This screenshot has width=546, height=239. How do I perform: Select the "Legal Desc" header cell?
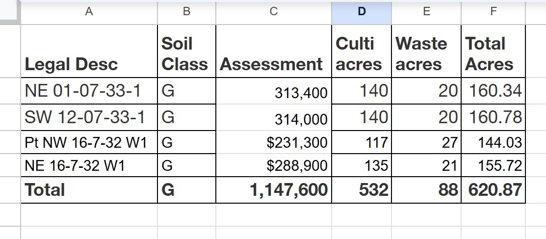coord(89,51)
